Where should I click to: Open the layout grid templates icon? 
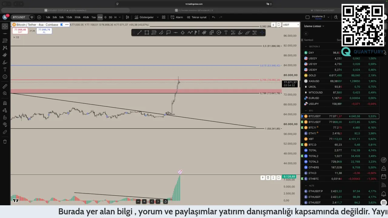(164, 17)
